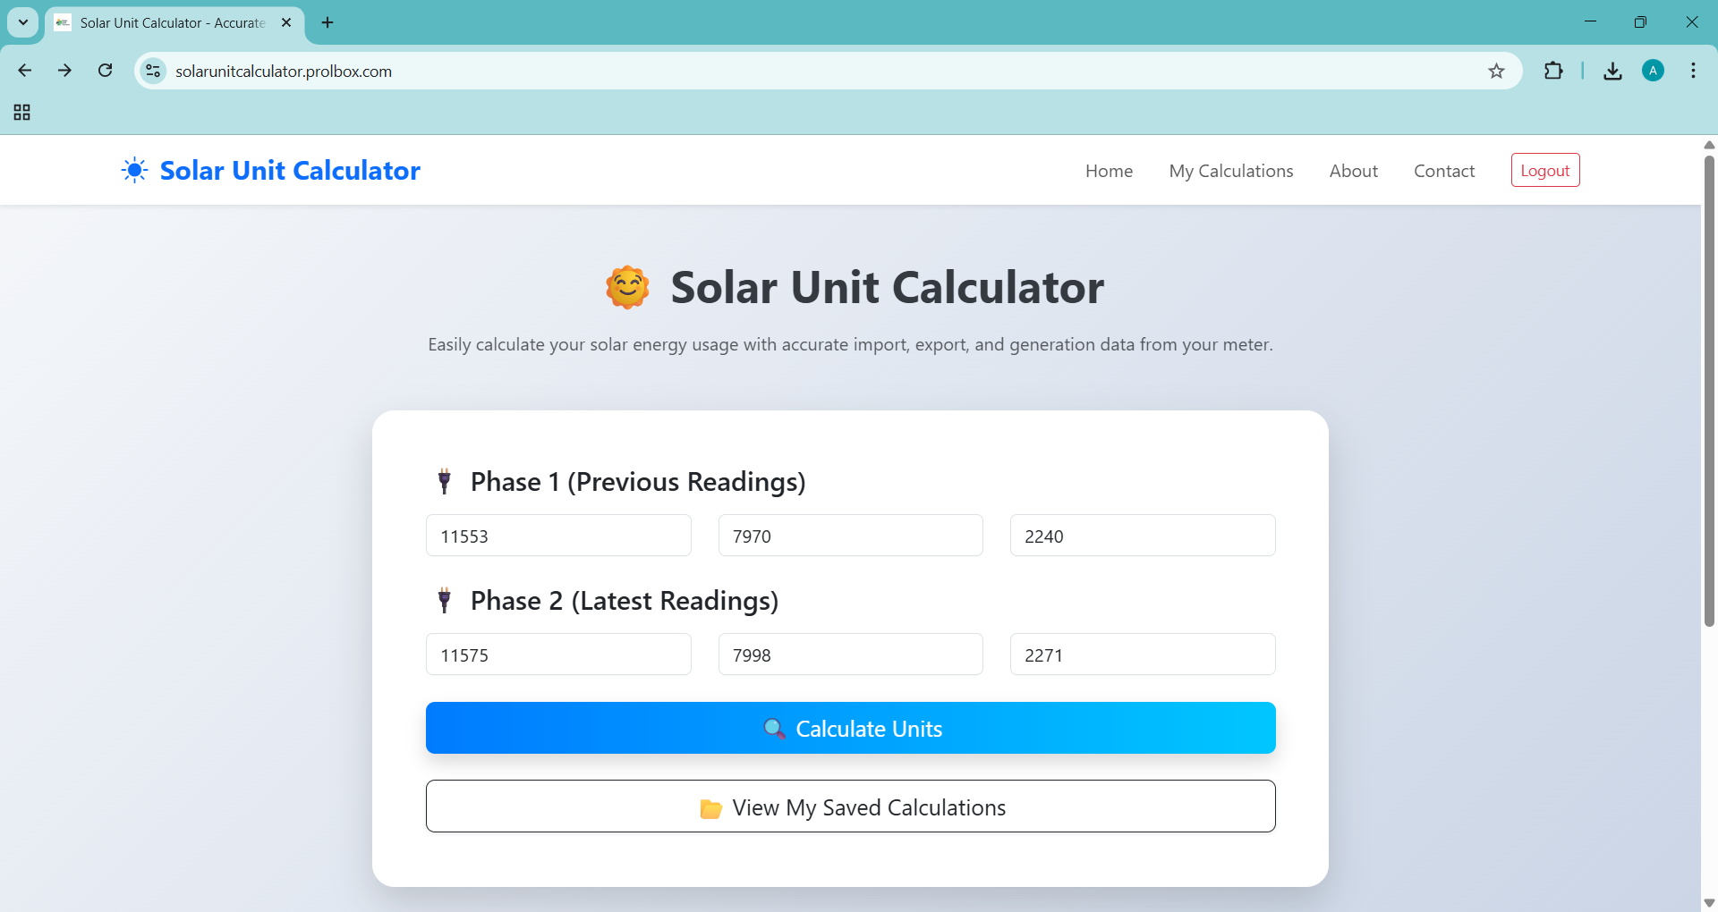The height and width of the screenshot is (912, 1718).
Task: Open the apps grid in bookmarks bar
Action: tap(22, 113)
